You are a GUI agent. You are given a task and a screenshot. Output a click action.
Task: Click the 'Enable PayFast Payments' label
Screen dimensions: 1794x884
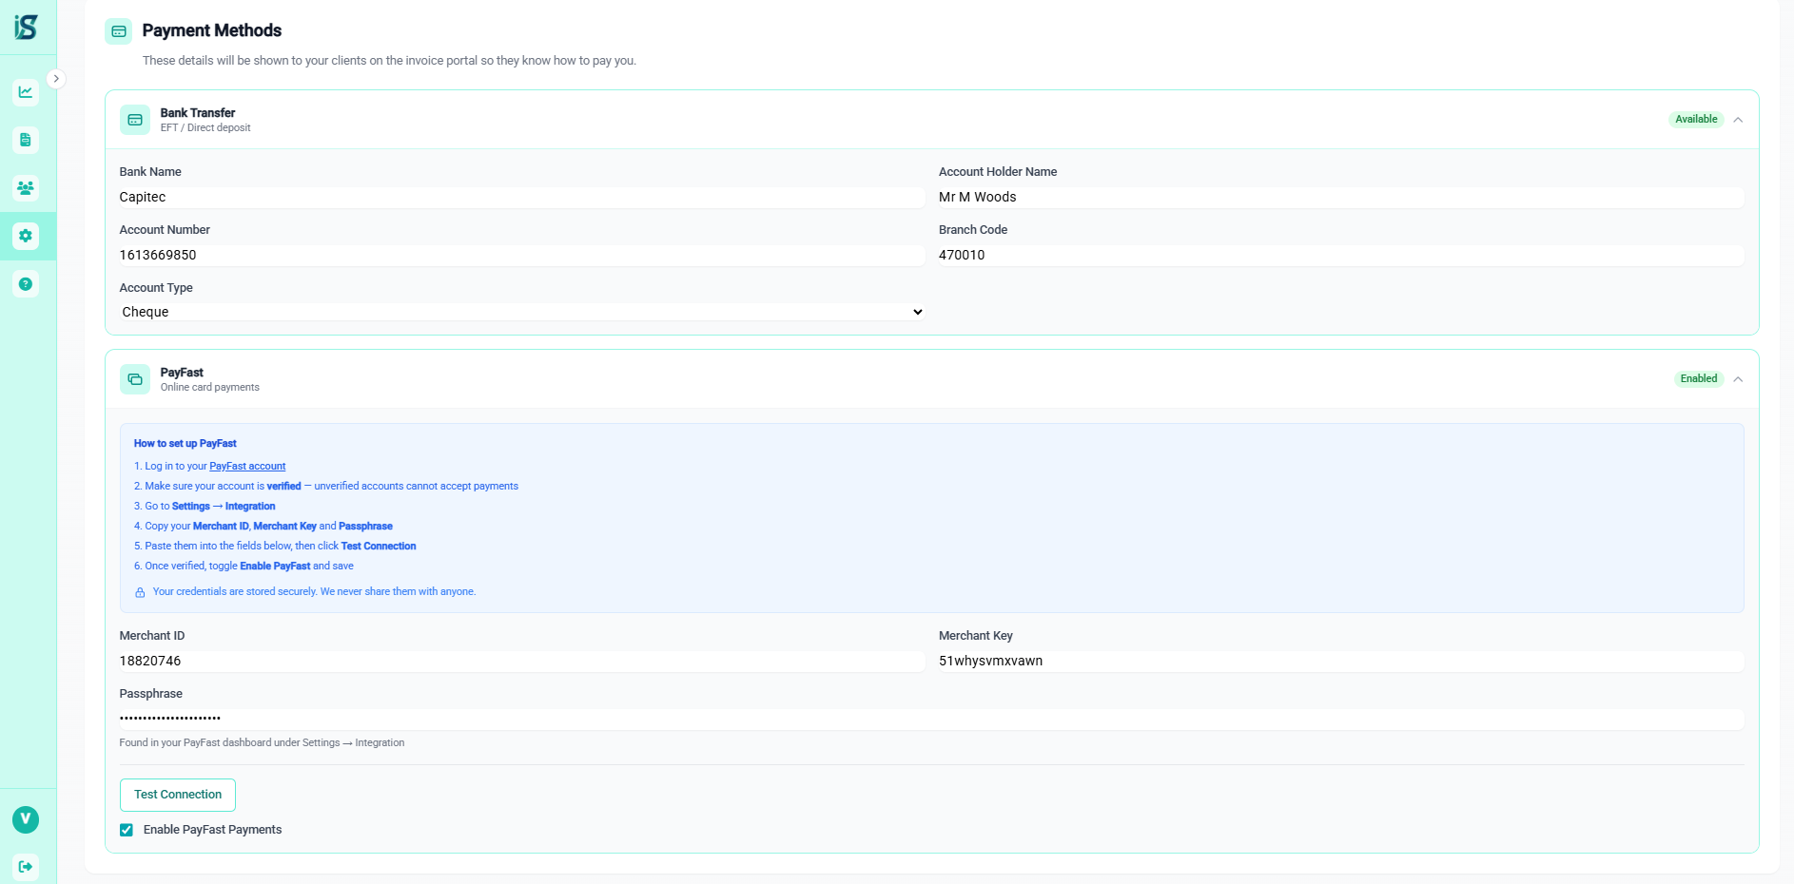[x=212, y=830]
